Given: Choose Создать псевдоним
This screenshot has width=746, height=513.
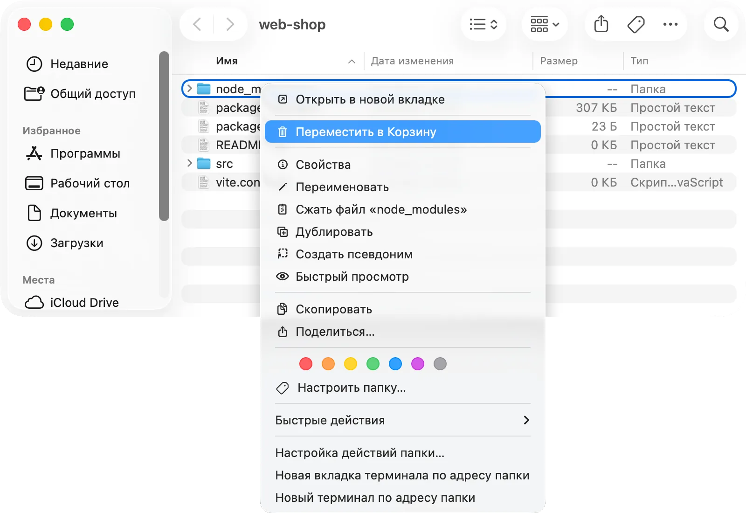Looking at the screenshot, I should pyautogui.click(x=403, y=254).
